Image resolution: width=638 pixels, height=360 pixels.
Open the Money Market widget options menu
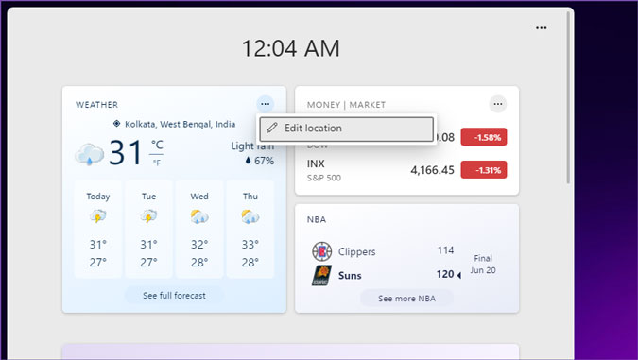(497, 104)
